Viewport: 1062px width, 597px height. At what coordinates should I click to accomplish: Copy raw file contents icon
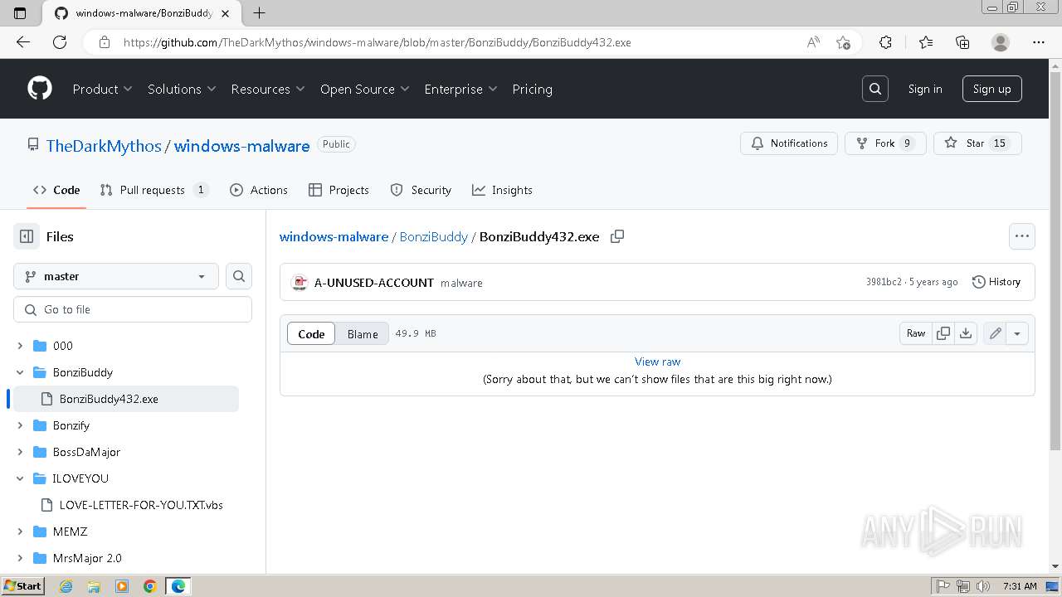943,333
